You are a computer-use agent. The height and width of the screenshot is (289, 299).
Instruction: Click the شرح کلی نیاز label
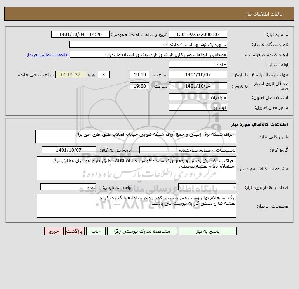(274, 137)
